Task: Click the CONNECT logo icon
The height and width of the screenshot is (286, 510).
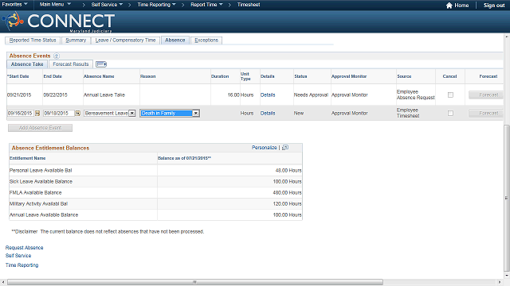Action: tap(13, 21)
